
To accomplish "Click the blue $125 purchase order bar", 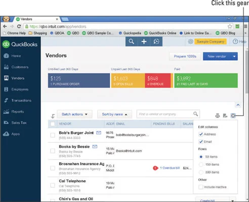I will (x=79, y=80).
